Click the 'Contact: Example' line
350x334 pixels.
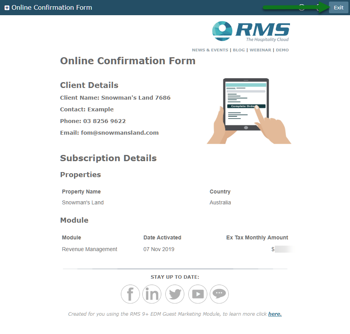point(87,109)
